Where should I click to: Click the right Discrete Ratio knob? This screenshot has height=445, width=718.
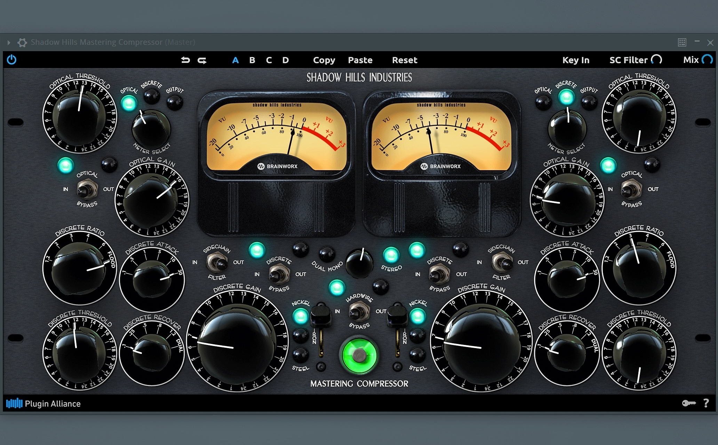639,269
